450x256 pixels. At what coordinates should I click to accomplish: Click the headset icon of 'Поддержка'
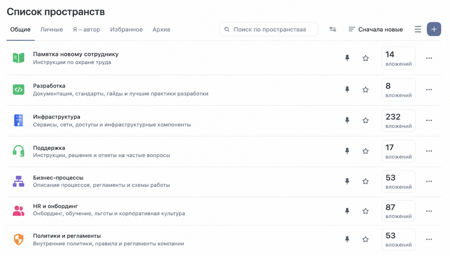(x=18, y=151)
